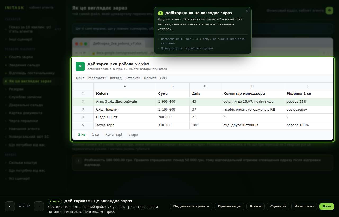Click the cell графік оплат, узгоджено з КД
This screenshot has width=339, height=217.
pos(252,110)
